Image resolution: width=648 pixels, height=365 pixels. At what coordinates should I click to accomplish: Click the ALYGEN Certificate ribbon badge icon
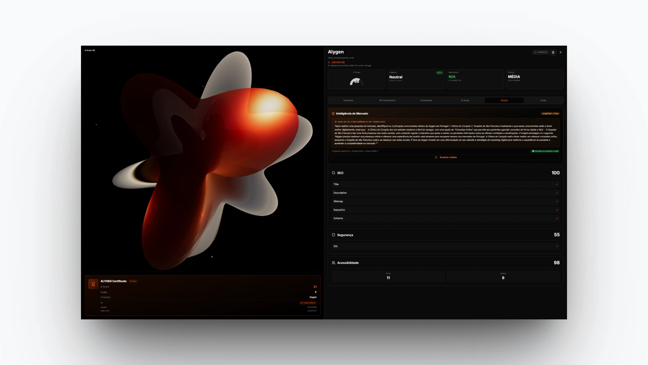click(x=93, y=284)
